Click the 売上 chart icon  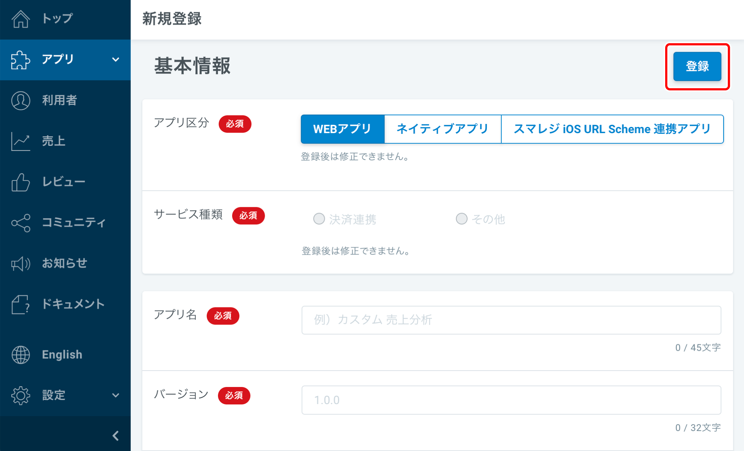click(21, 141)
